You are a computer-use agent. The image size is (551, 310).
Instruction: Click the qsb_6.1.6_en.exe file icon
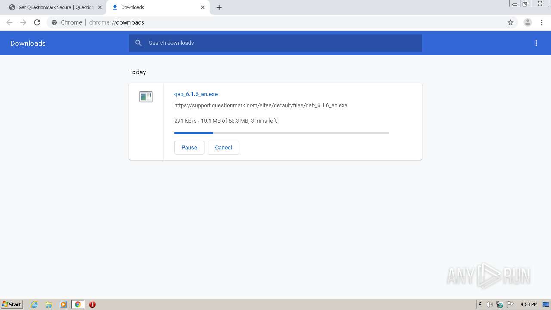coord(146,96)
